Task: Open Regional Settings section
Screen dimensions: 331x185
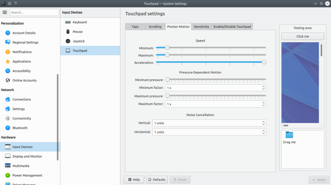Action: point(25,43)
